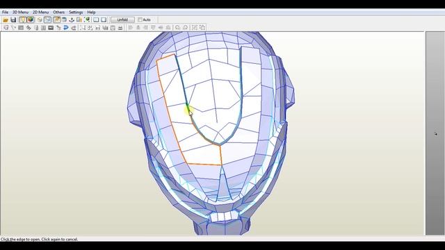Open the Settings menu
Image resolution: width=445 pixels, height=250 pixels.
click(76, 12)
